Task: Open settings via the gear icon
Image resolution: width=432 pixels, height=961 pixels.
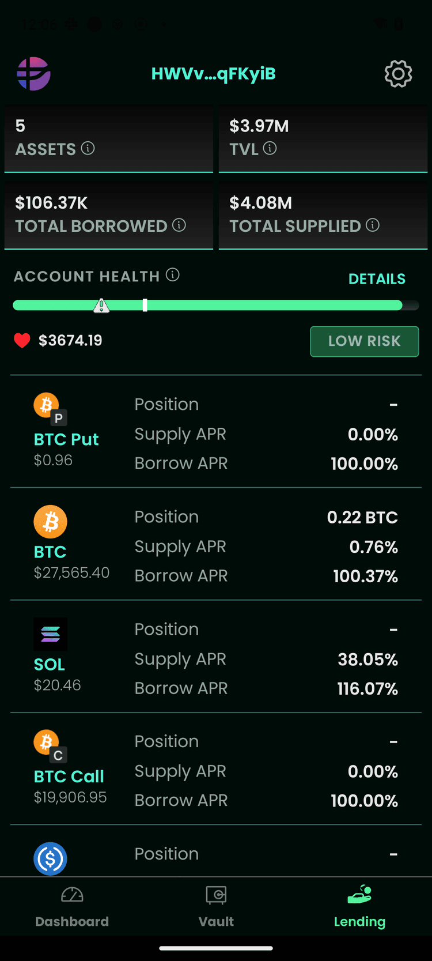Action: point(398,74)
